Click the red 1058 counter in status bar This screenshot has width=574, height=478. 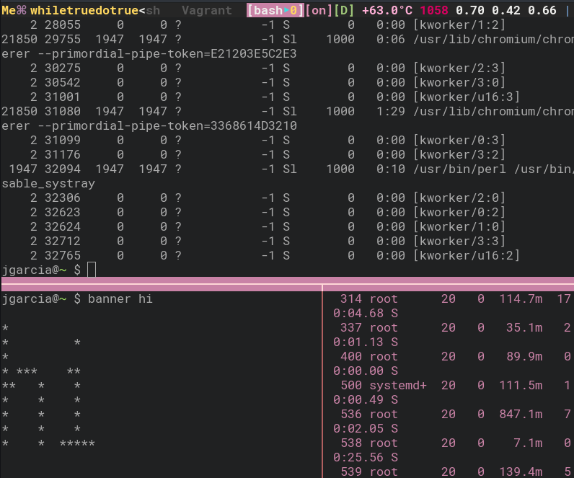pos(433,10)
